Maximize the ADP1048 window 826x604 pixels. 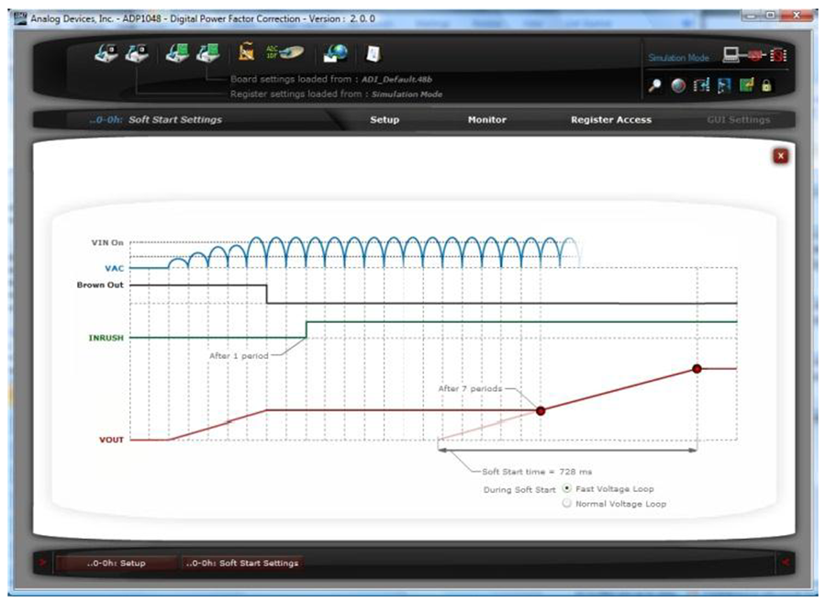770,16
